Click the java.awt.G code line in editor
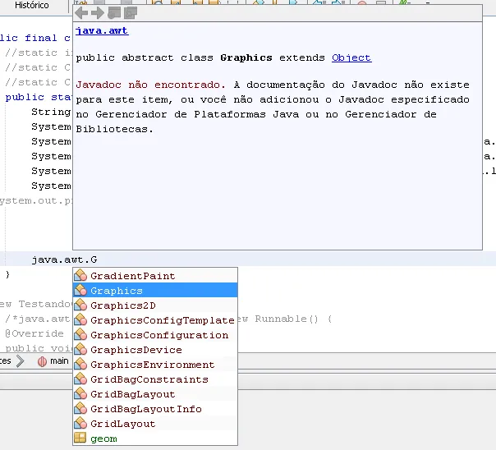 (x=64, y=259)
